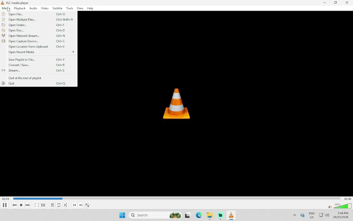
Task: Click VLC cone icon in title bar
Action: pyautogui.click(x=2, y=3)
